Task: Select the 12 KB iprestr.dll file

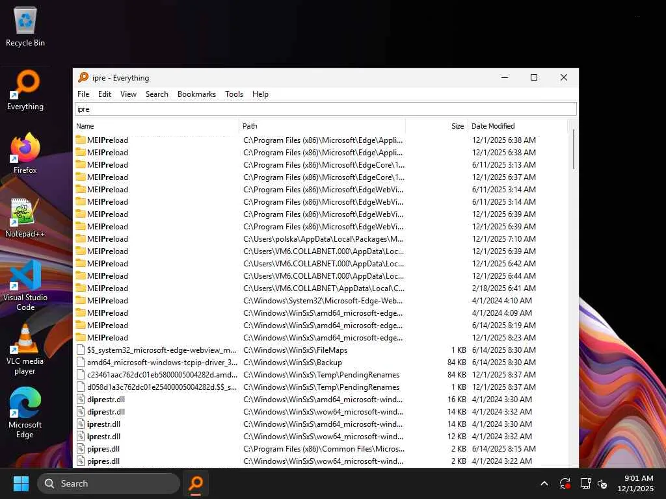Action: pos(103,436)
